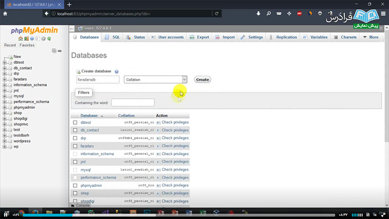This screenshot has height=219, width=389.
Task: Open the More tab dropdown
Action: pyautogui.click(x=370, y=37)
